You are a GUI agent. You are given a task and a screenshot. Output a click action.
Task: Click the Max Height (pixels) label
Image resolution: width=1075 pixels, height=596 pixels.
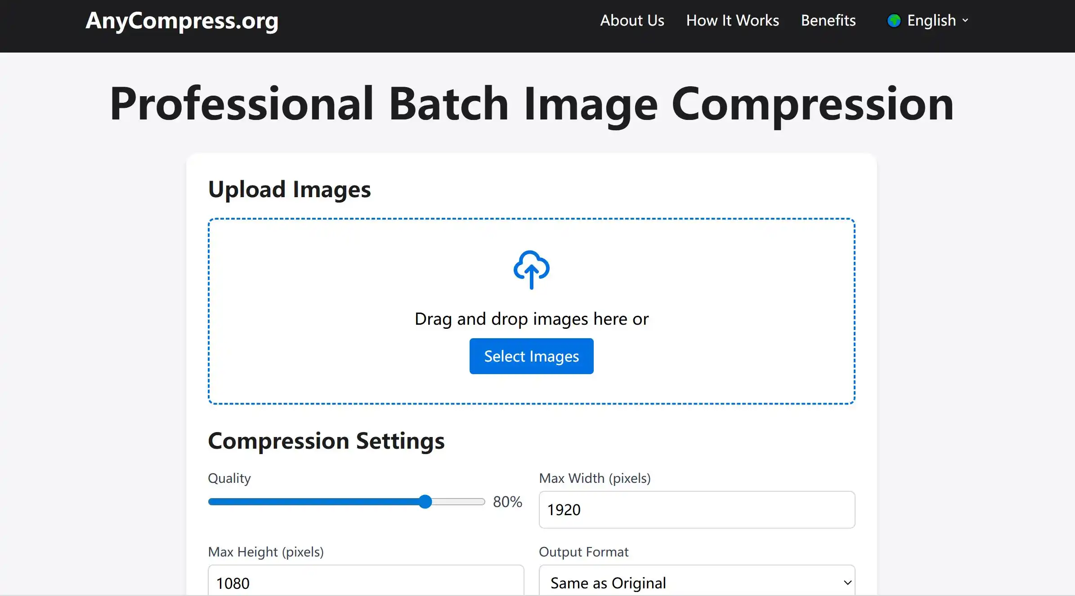(x=266, y=552)
